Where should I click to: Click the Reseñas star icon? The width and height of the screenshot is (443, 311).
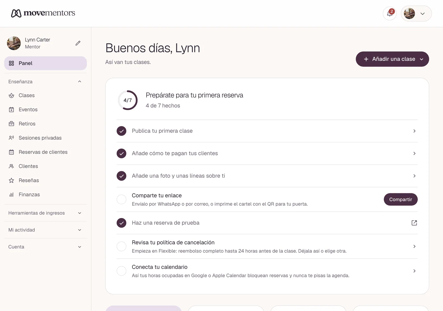pos(11,181)
